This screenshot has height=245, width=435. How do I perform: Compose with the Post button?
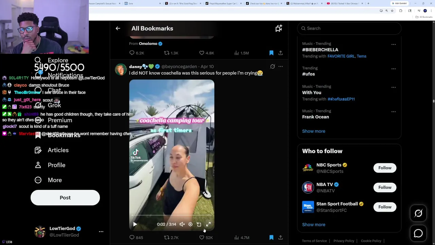tap(65, 198)
